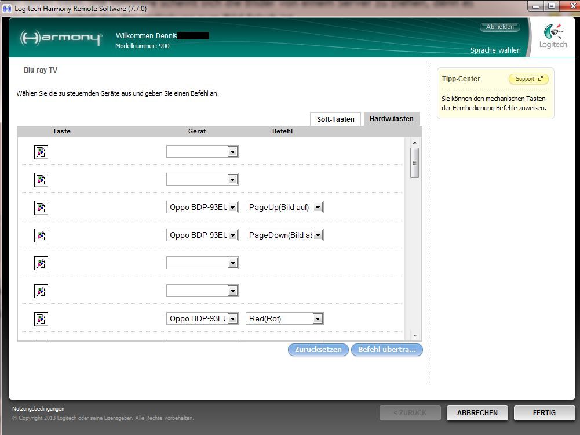This screenshot has height=435, width=580.
Task: Open the Sprache wählen link
Action: pyautogui.click(x=495, y=50)
